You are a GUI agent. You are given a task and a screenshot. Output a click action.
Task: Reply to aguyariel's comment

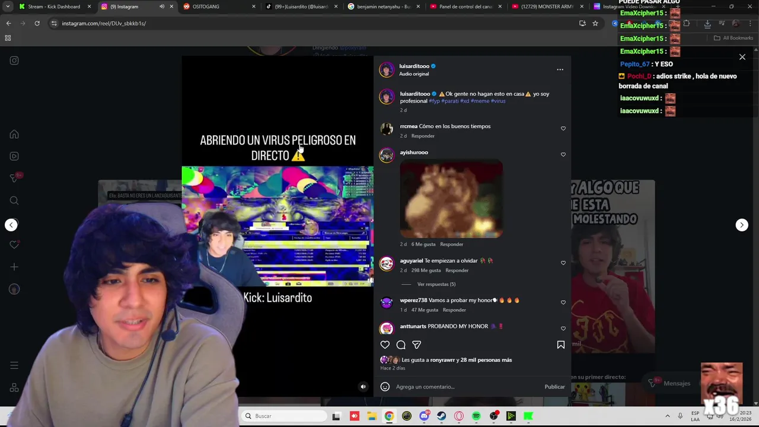coord(457,270)
